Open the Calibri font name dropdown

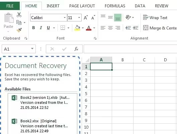point(65,17)
